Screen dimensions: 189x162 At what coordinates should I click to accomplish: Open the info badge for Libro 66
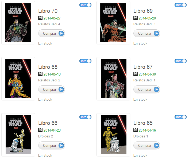85,117
